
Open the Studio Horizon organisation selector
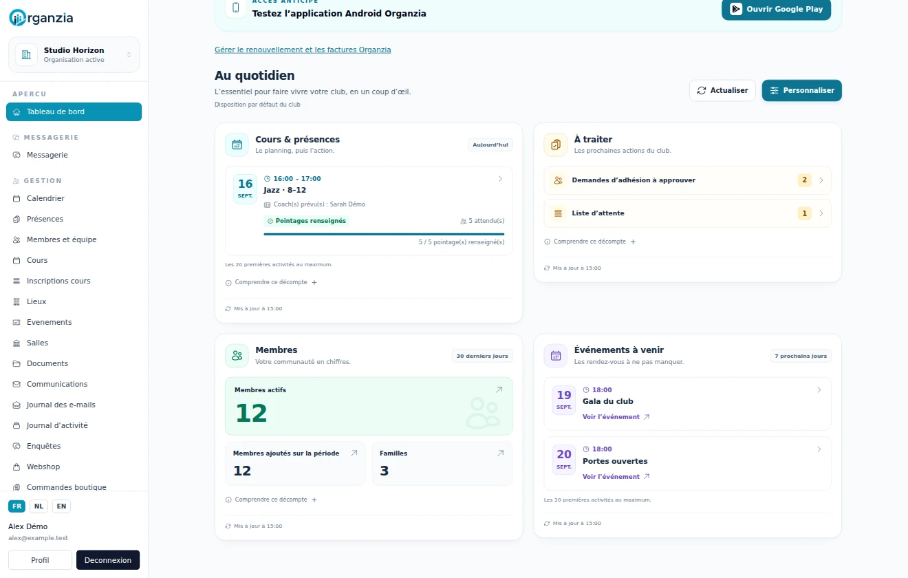pyautogui.click(x=74, y=55)
